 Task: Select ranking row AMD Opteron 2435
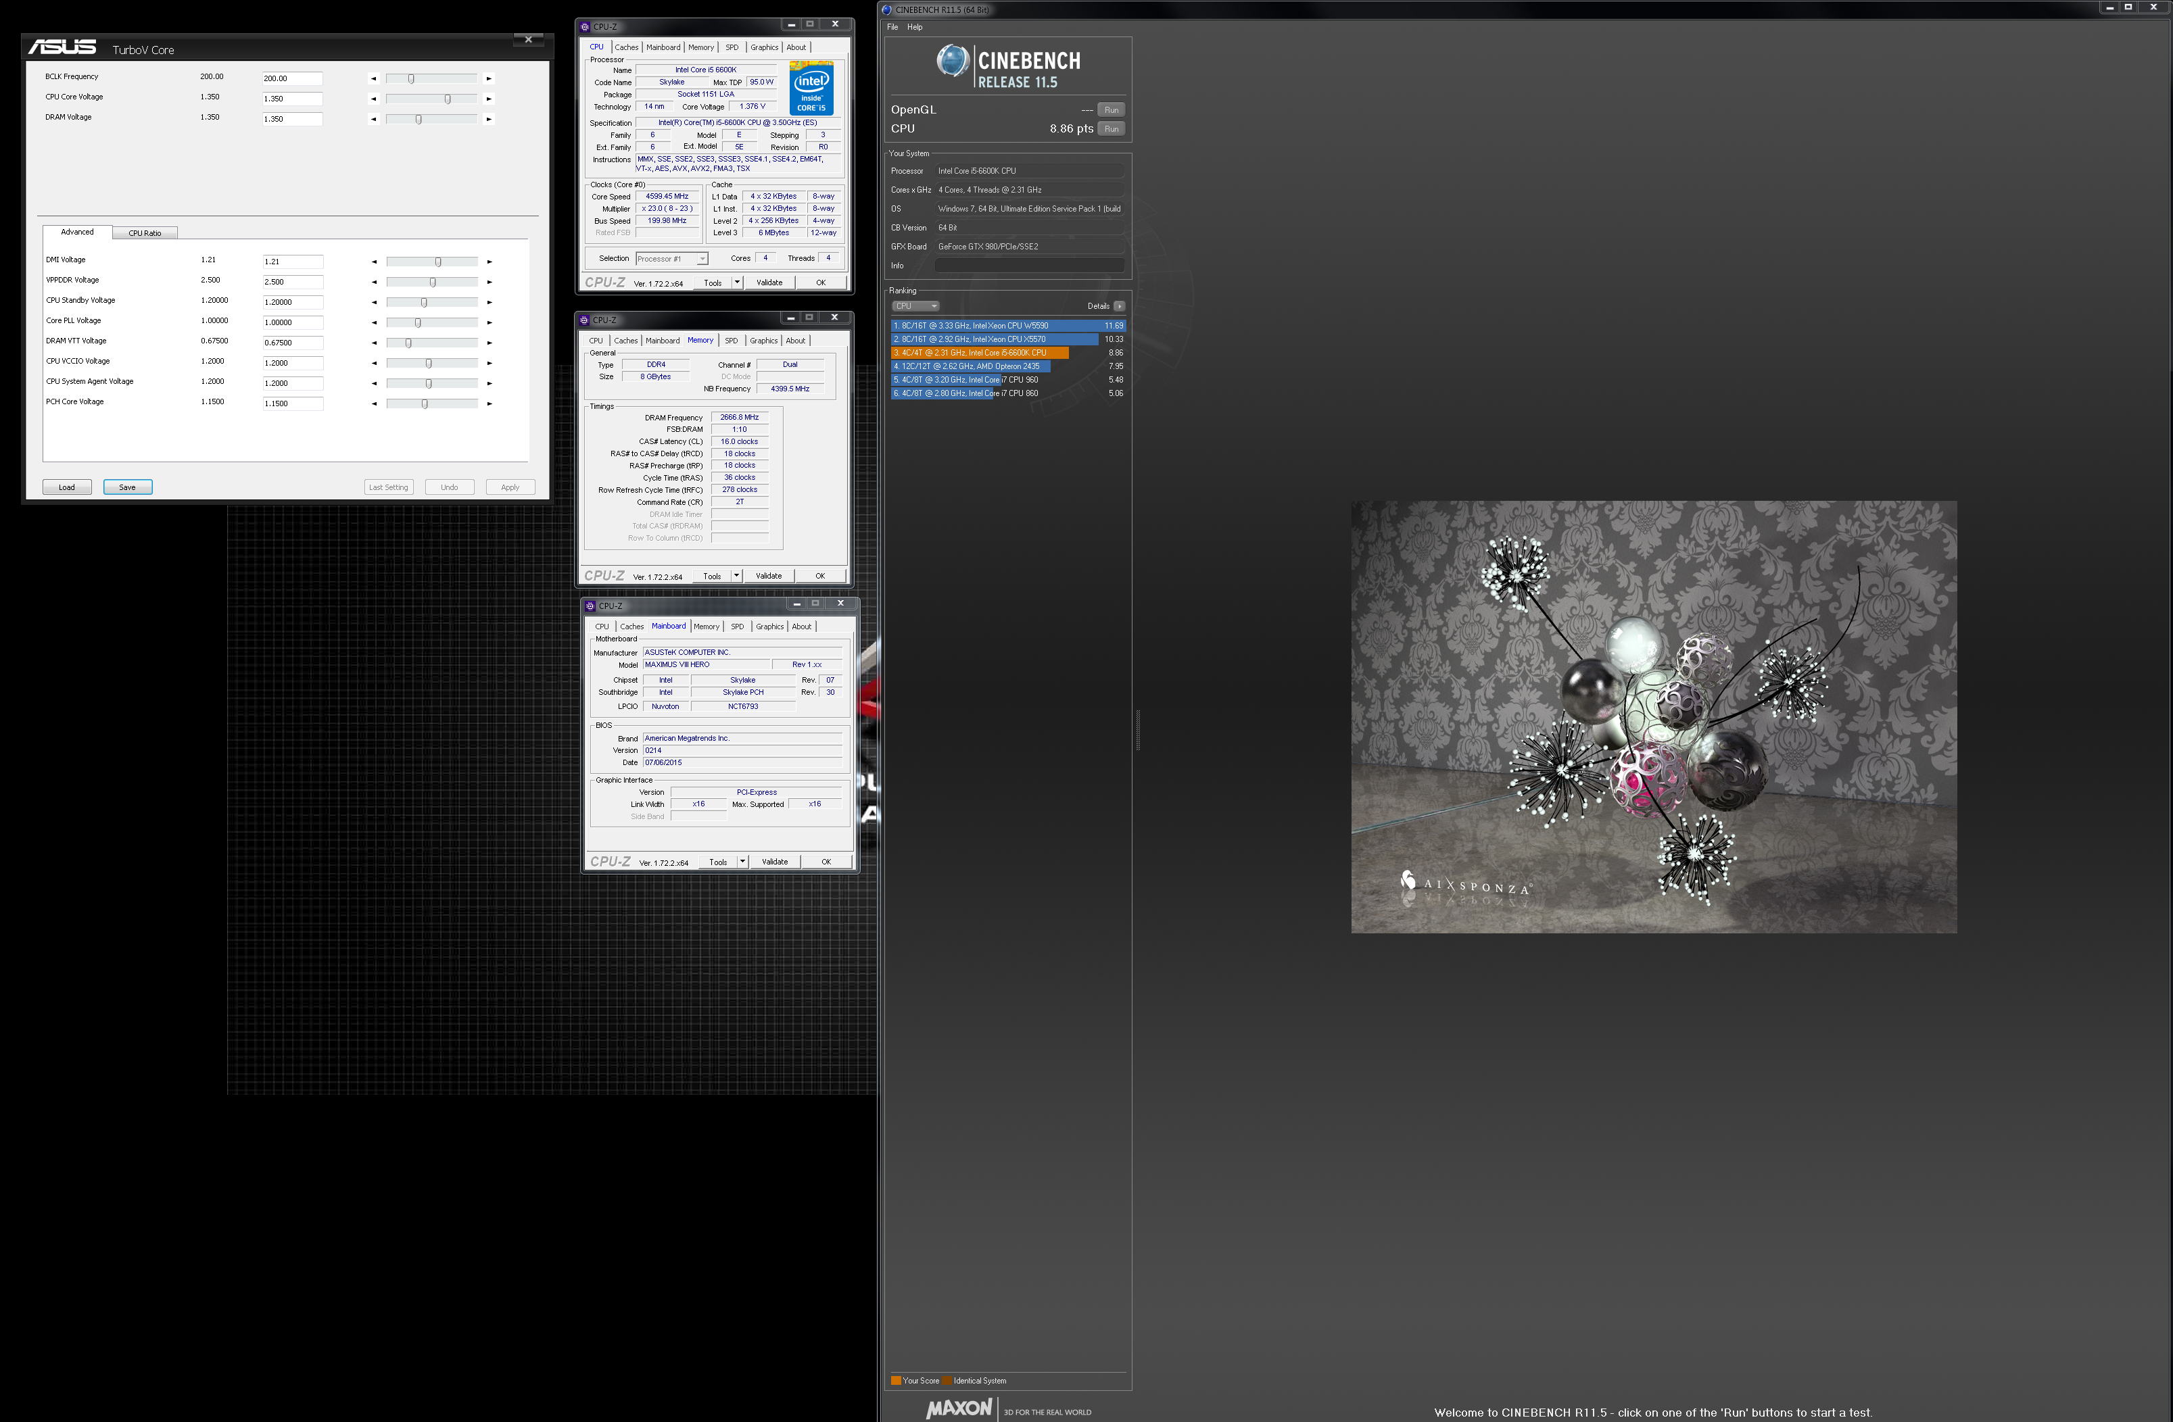point(1007,366)
